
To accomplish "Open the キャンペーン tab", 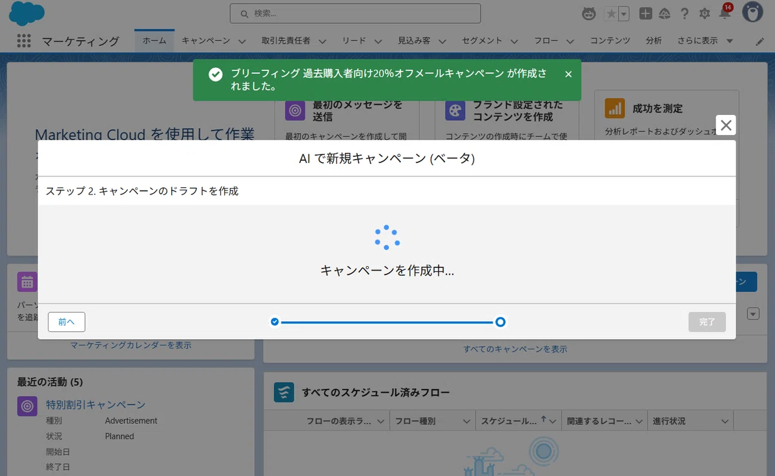I will (206, 40).
